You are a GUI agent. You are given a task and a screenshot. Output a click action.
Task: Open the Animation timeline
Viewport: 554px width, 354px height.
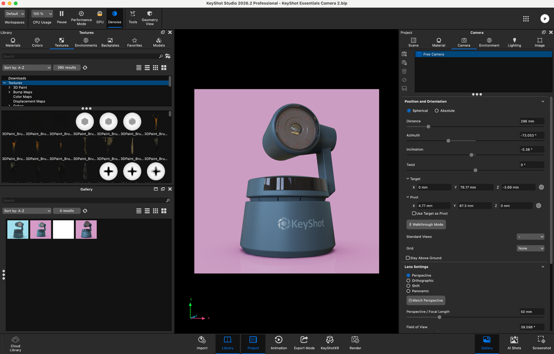pos(278,342)
